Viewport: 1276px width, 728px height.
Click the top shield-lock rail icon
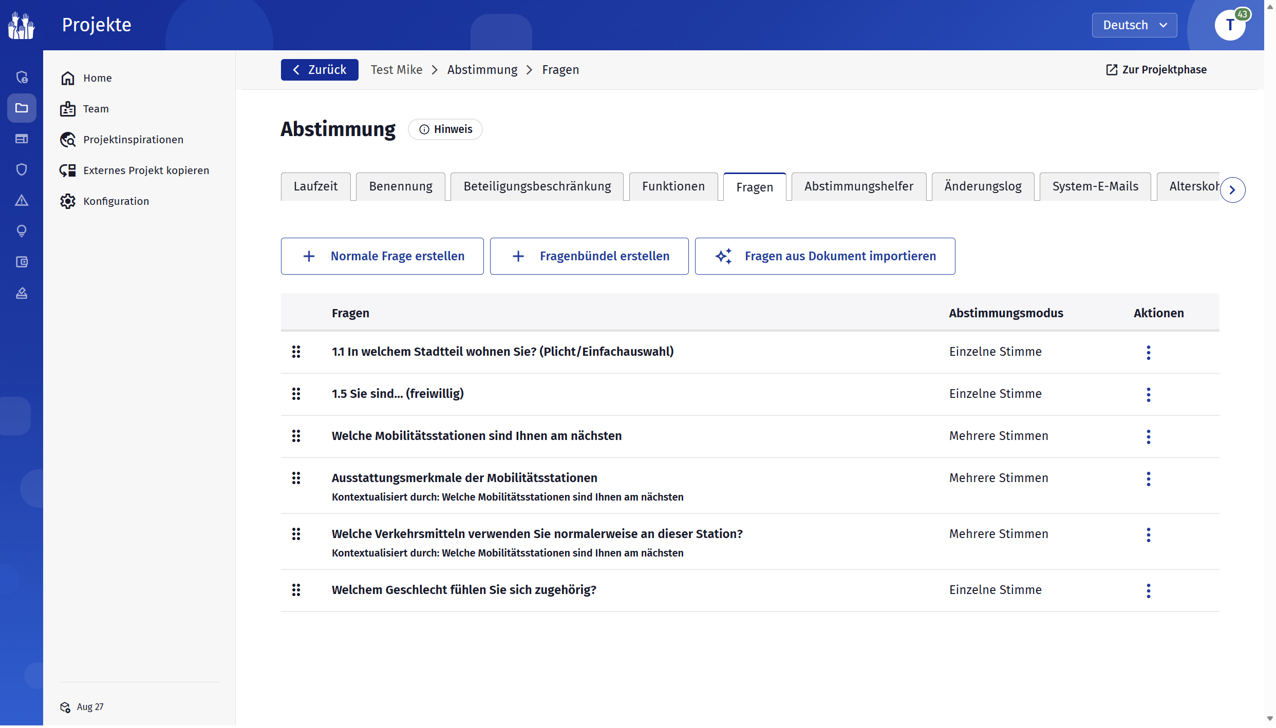click(22, 77)
